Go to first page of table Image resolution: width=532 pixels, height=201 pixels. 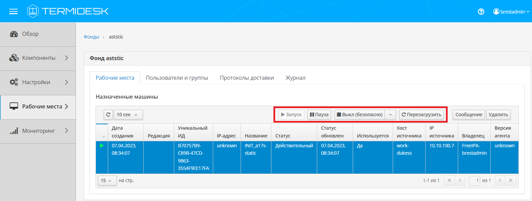pyautogui.click(x=449, y=180)
